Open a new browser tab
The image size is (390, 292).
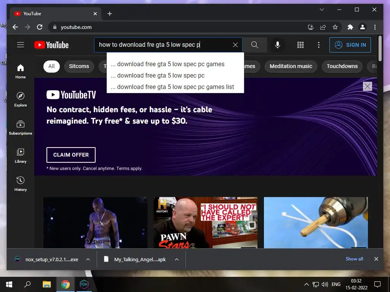click(x=109, y=14)
